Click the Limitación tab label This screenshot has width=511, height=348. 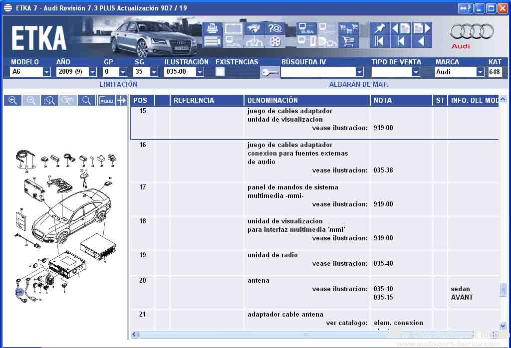[118, 84]
